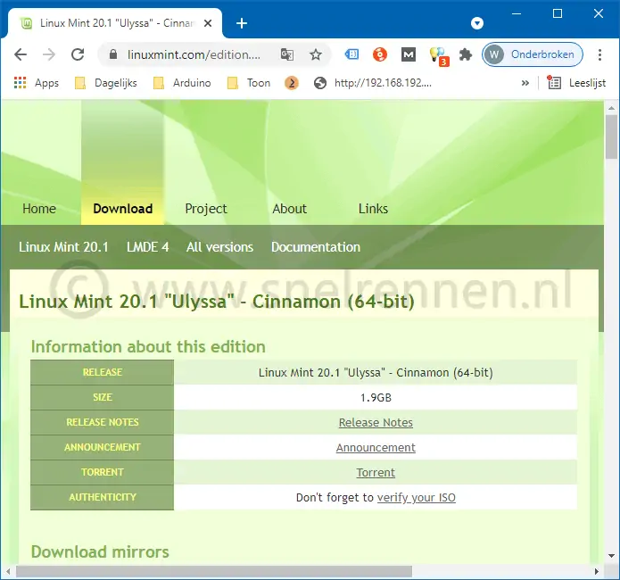Open the Documentation submenu link

[x=316, y=247]
